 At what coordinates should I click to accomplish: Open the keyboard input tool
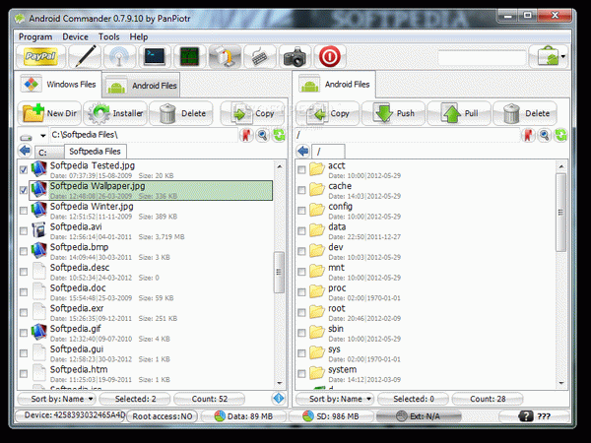click(x=260, y=56)
